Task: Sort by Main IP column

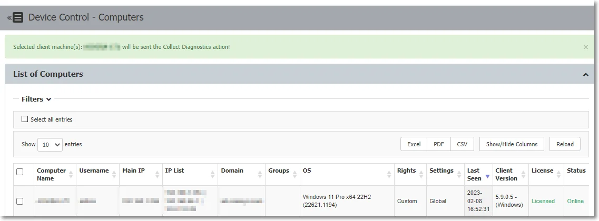Action: pos(141,175)
